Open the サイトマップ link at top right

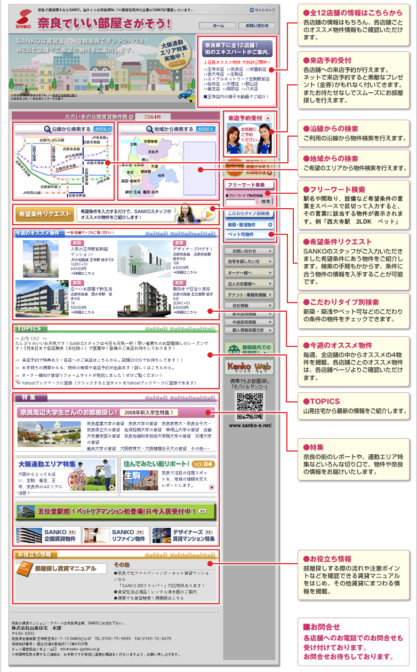(262, 10)
